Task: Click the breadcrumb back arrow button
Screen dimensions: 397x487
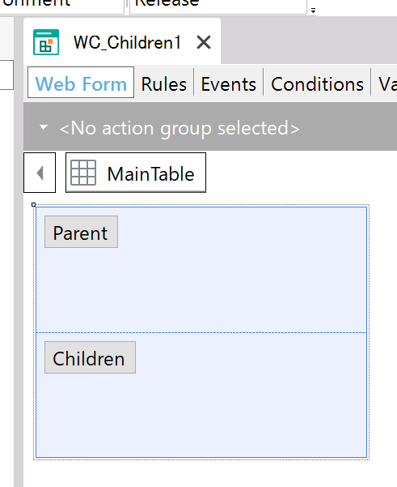Action: click(40, 173)
